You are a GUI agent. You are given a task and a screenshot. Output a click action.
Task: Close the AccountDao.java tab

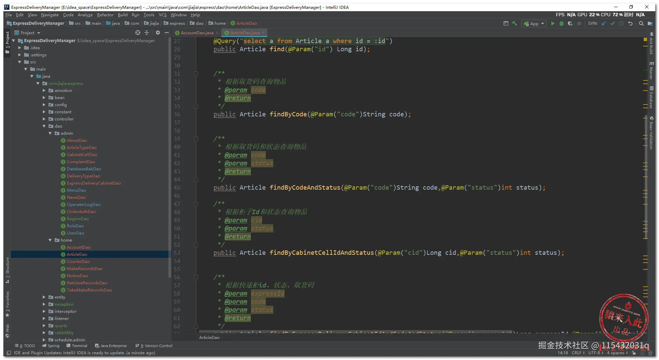217,33
